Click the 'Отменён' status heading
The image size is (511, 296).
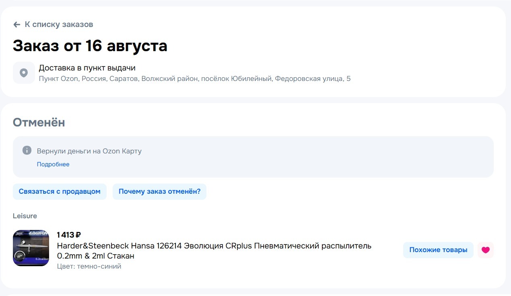click(x=39, y=122)
